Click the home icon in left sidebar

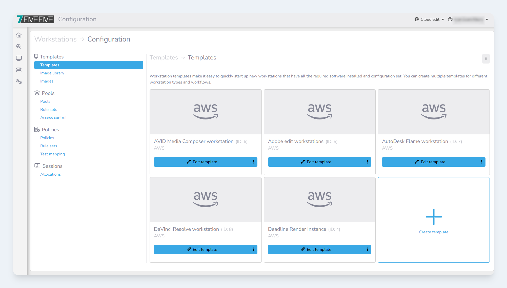point(19,35)
